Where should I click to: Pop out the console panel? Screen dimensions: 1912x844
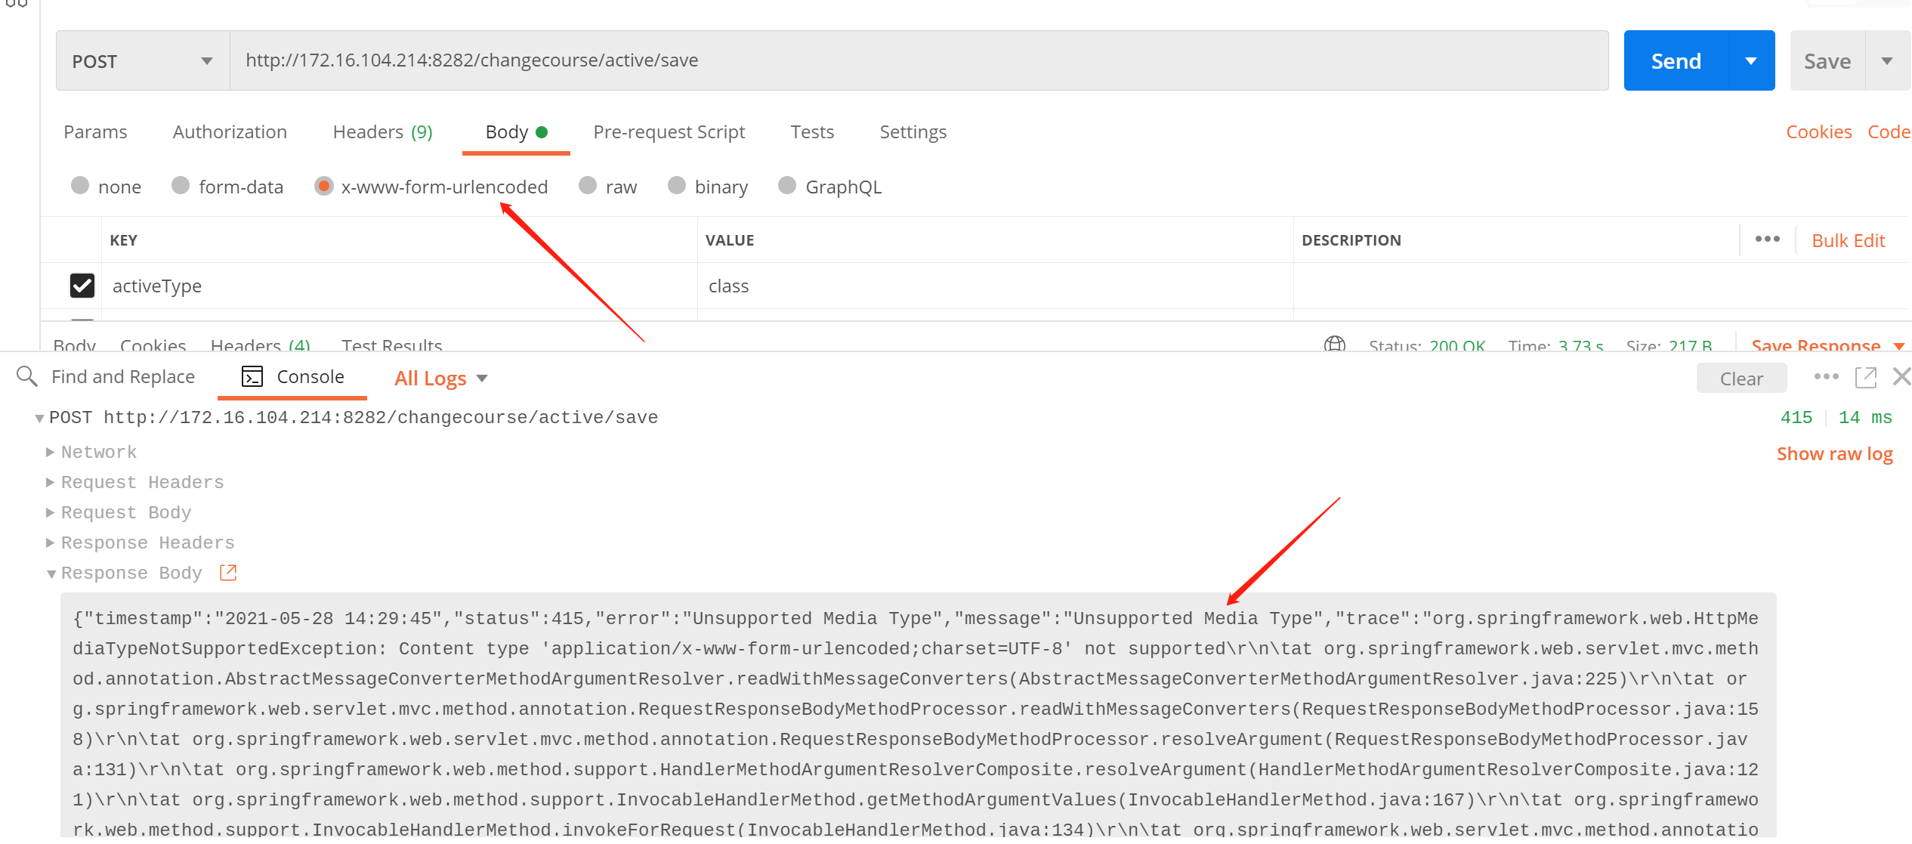pos(1865,377)
